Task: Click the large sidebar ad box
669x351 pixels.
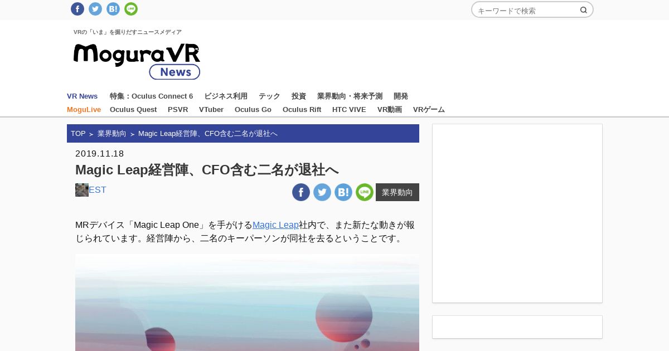Action: (517, 213)
